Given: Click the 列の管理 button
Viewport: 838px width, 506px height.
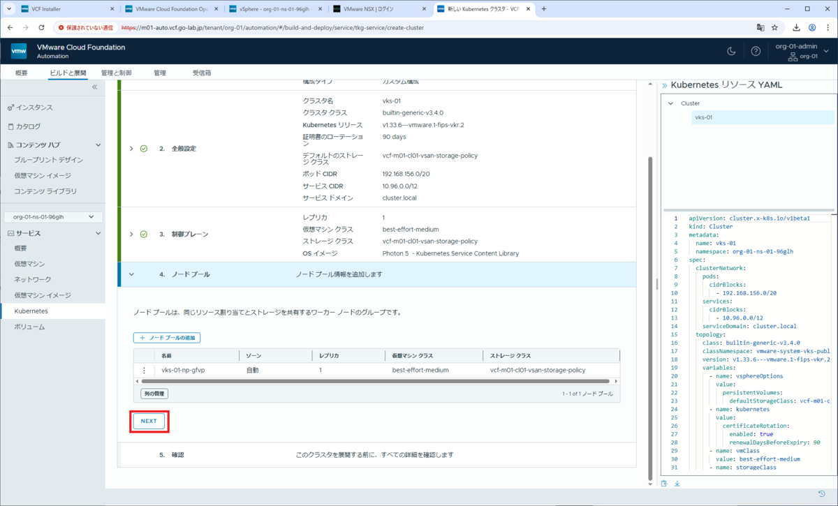Looking at the screenshot, I should 154,394.
